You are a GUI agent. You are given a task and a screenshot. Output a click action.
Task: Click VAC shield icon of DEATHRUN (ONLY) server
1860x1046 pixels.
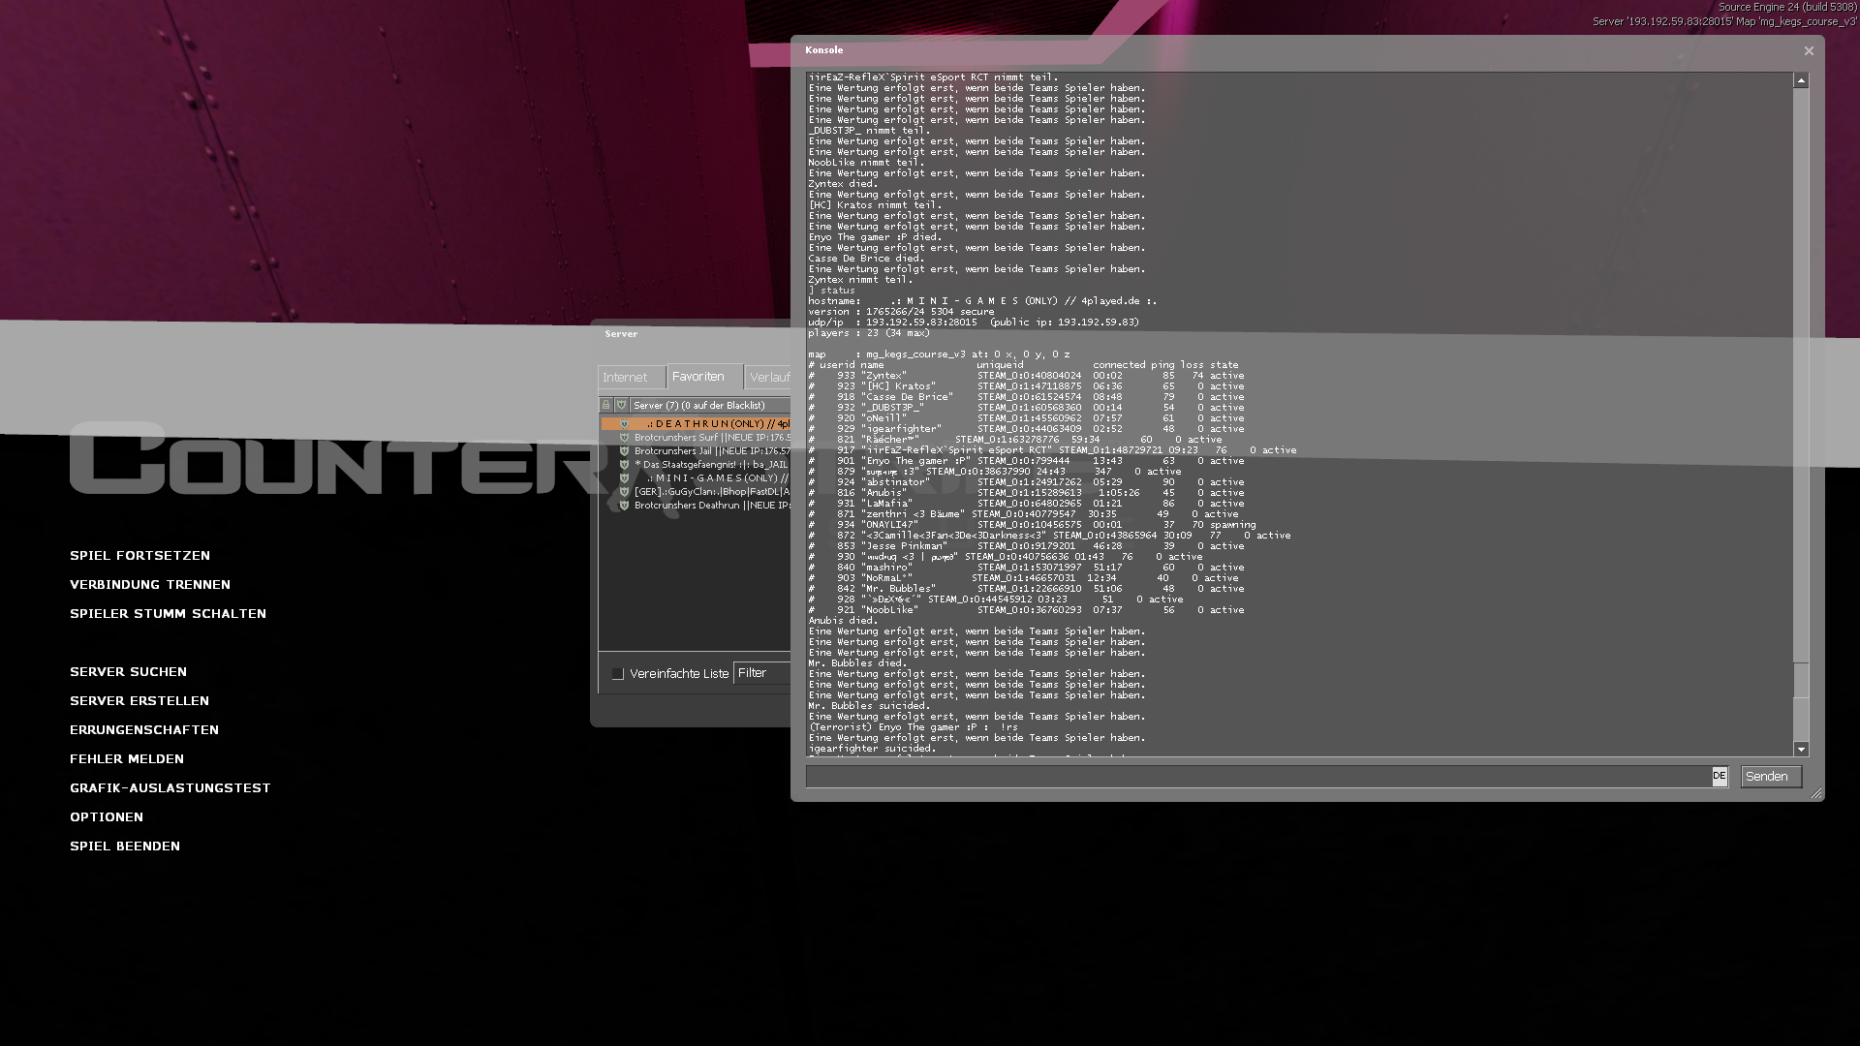point(625,424)
